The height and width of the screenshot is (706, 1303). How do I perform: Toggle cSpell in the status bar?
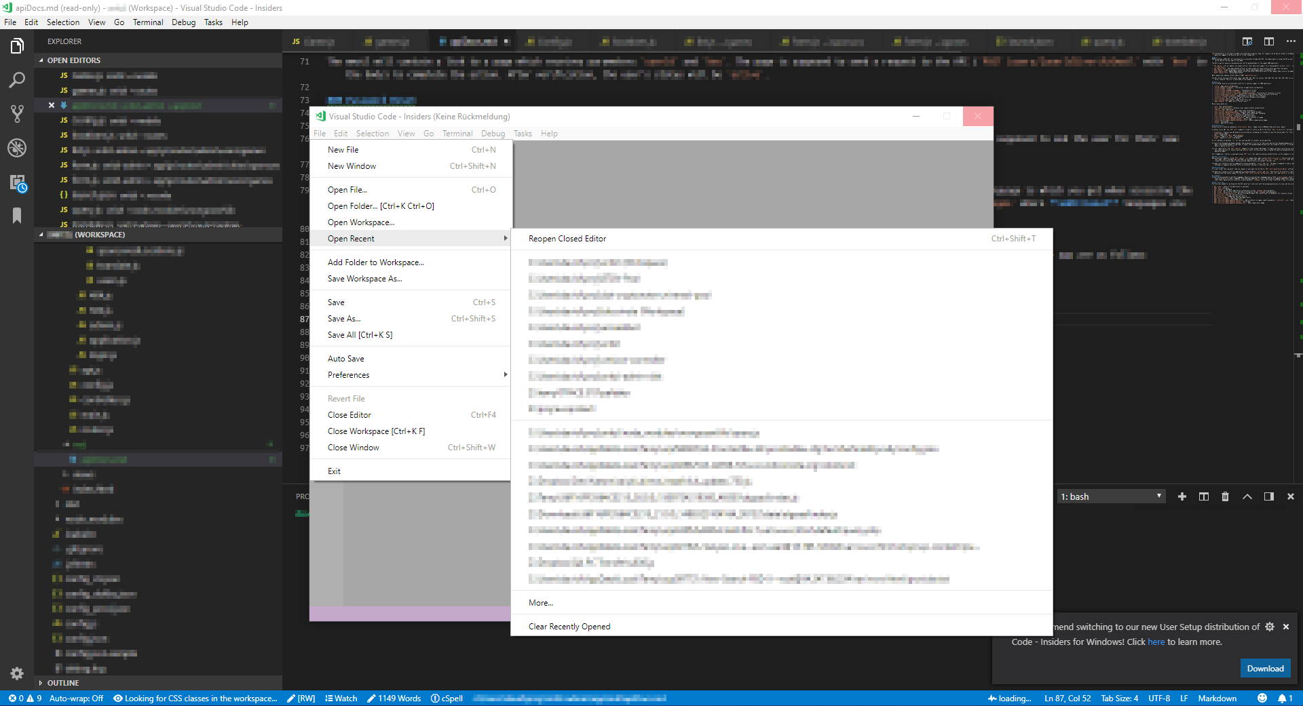pyautogui.click(x=447, y=698)
